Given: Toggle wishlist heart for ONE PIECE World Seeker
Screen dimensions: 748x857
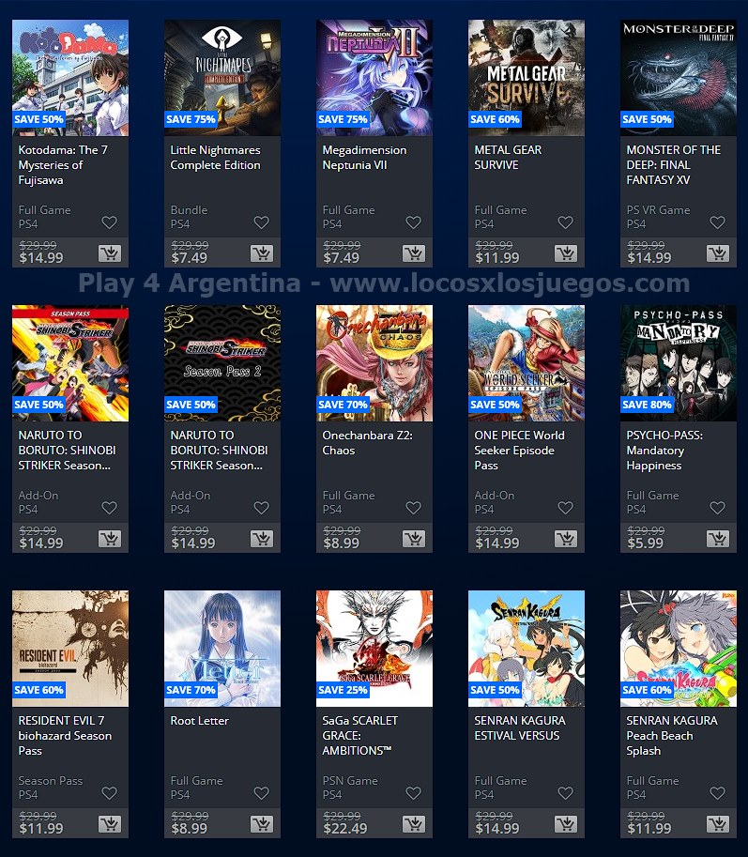Looking at the screenshot, I should 566,508.
